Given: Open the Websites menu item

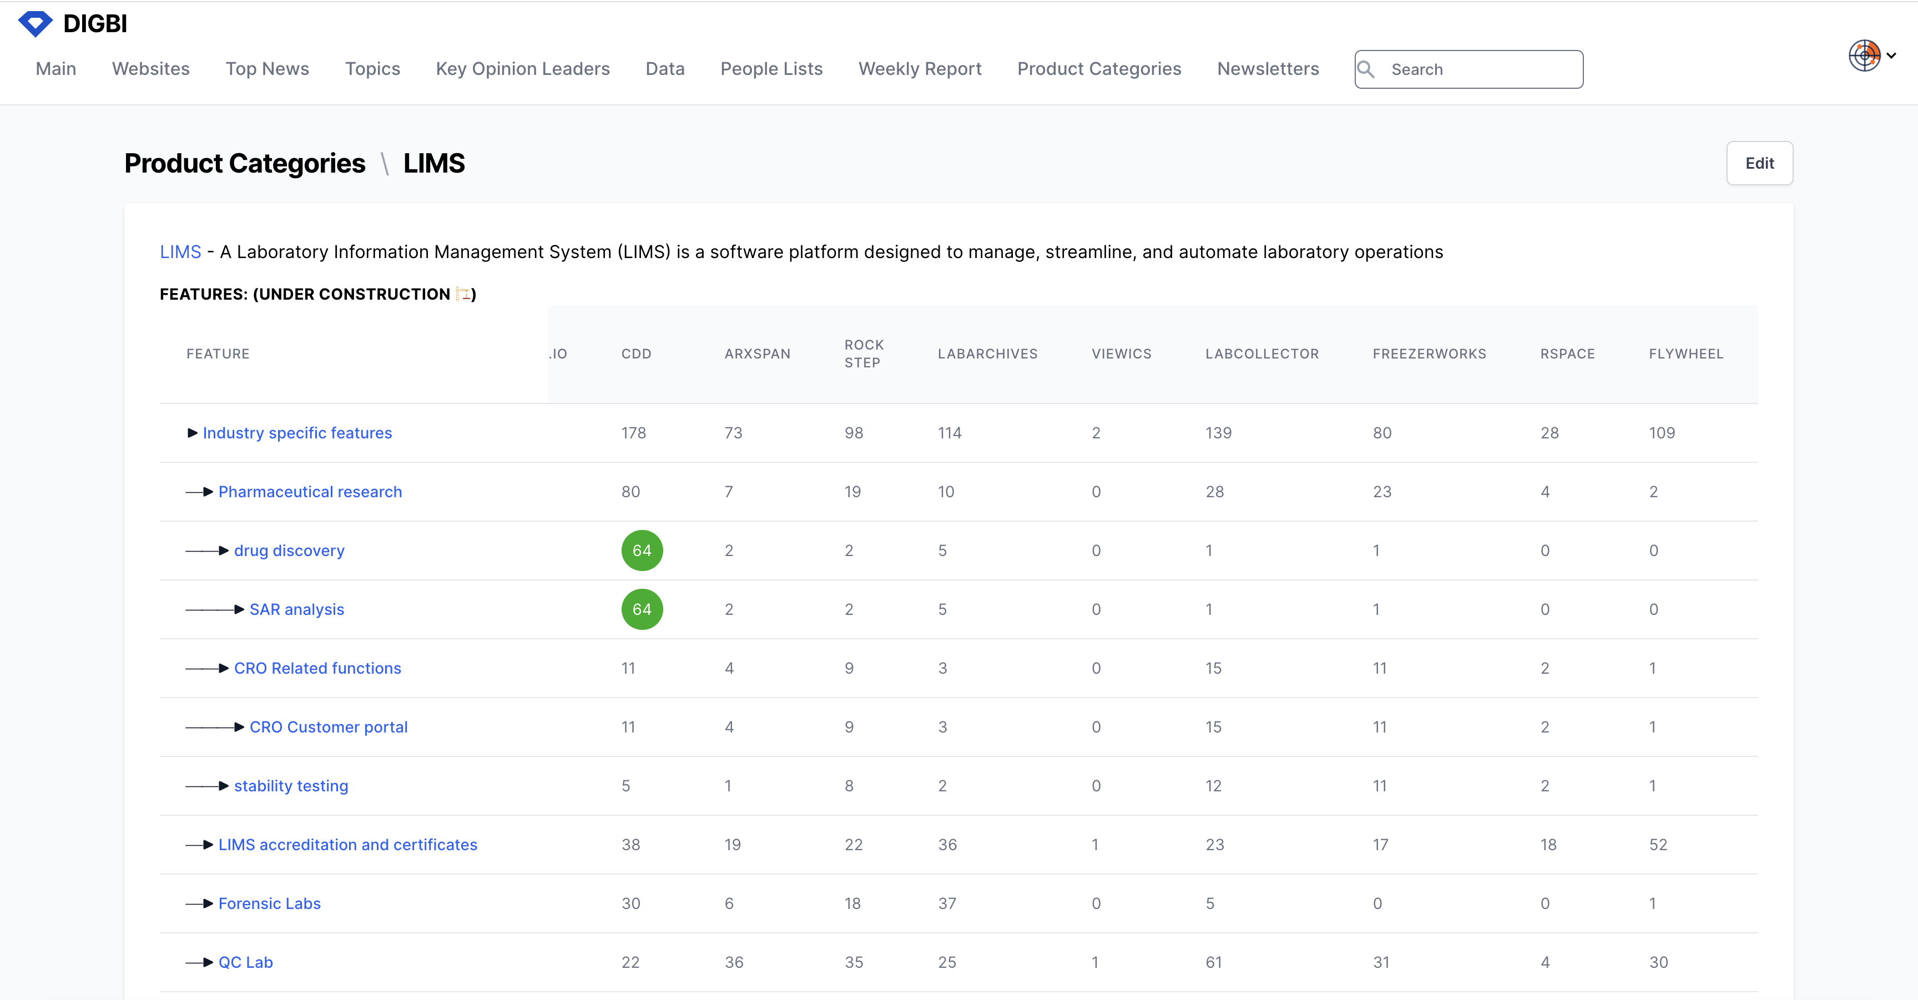Looking at the screenshot, I should (151, 68).
